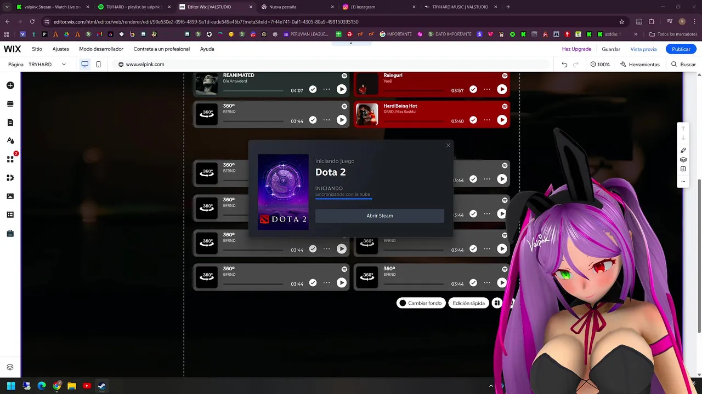Open the Layers icon at bottom-left corner
This screenshot has height=394, width=702.
10,367
